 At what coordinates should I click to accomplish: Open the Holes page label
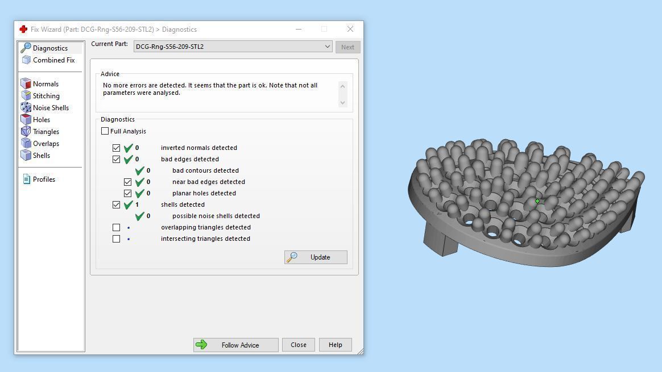coord(42,120)
